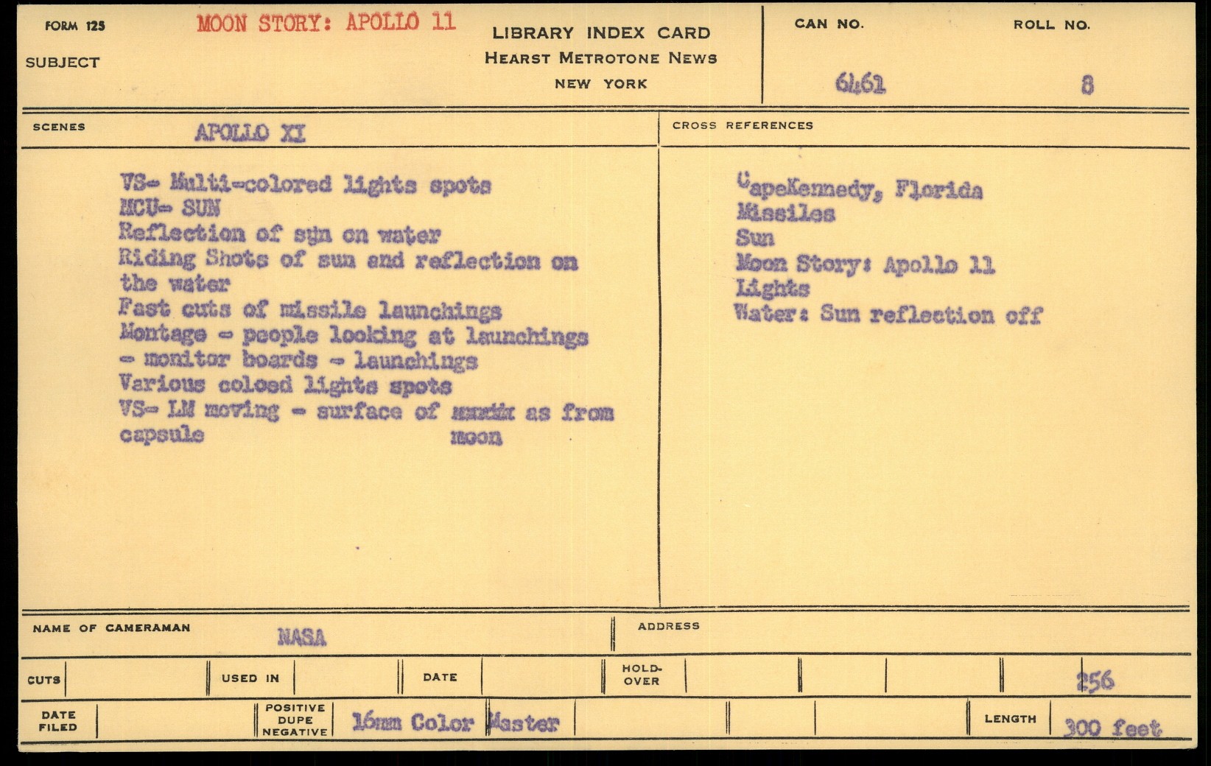Click the 'FORM 125' label

pos(75,27)
